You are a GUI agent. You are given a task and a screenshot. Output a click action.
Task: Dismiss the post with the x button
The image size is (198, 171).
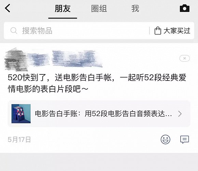[x=184, y=58]
